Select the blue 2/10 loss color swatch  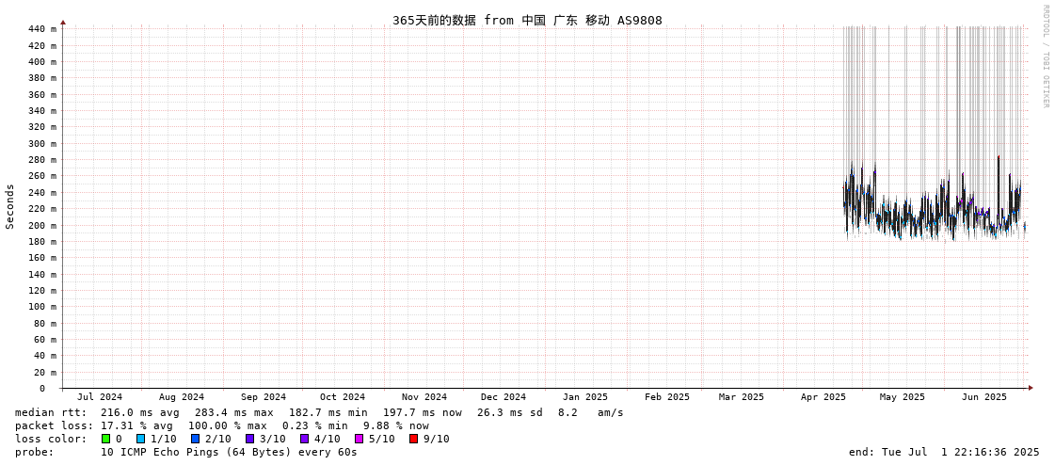coord(195,439)
